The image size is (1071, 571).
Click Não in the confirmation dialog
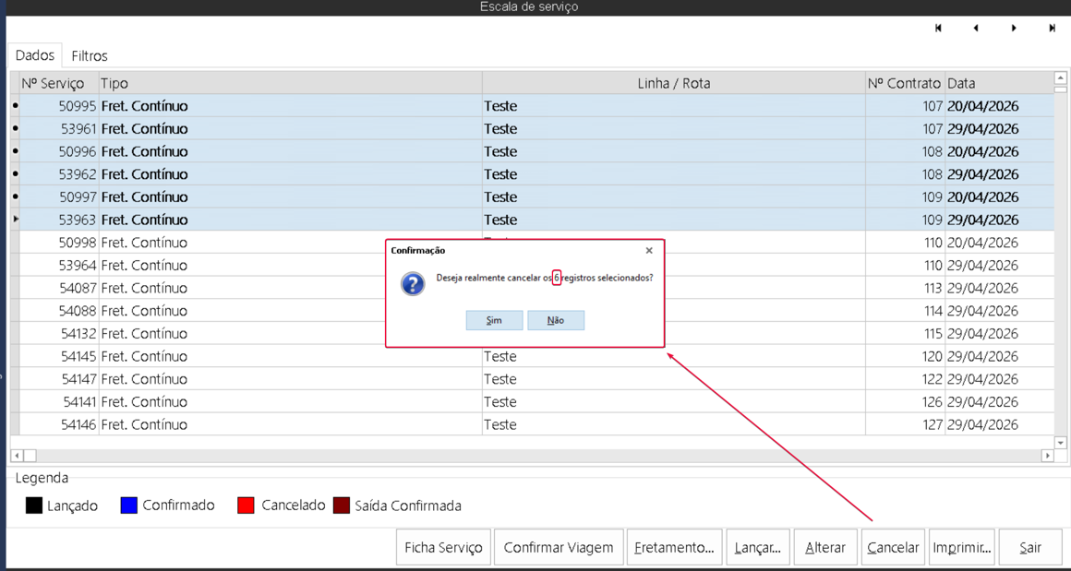pos(556,321)
